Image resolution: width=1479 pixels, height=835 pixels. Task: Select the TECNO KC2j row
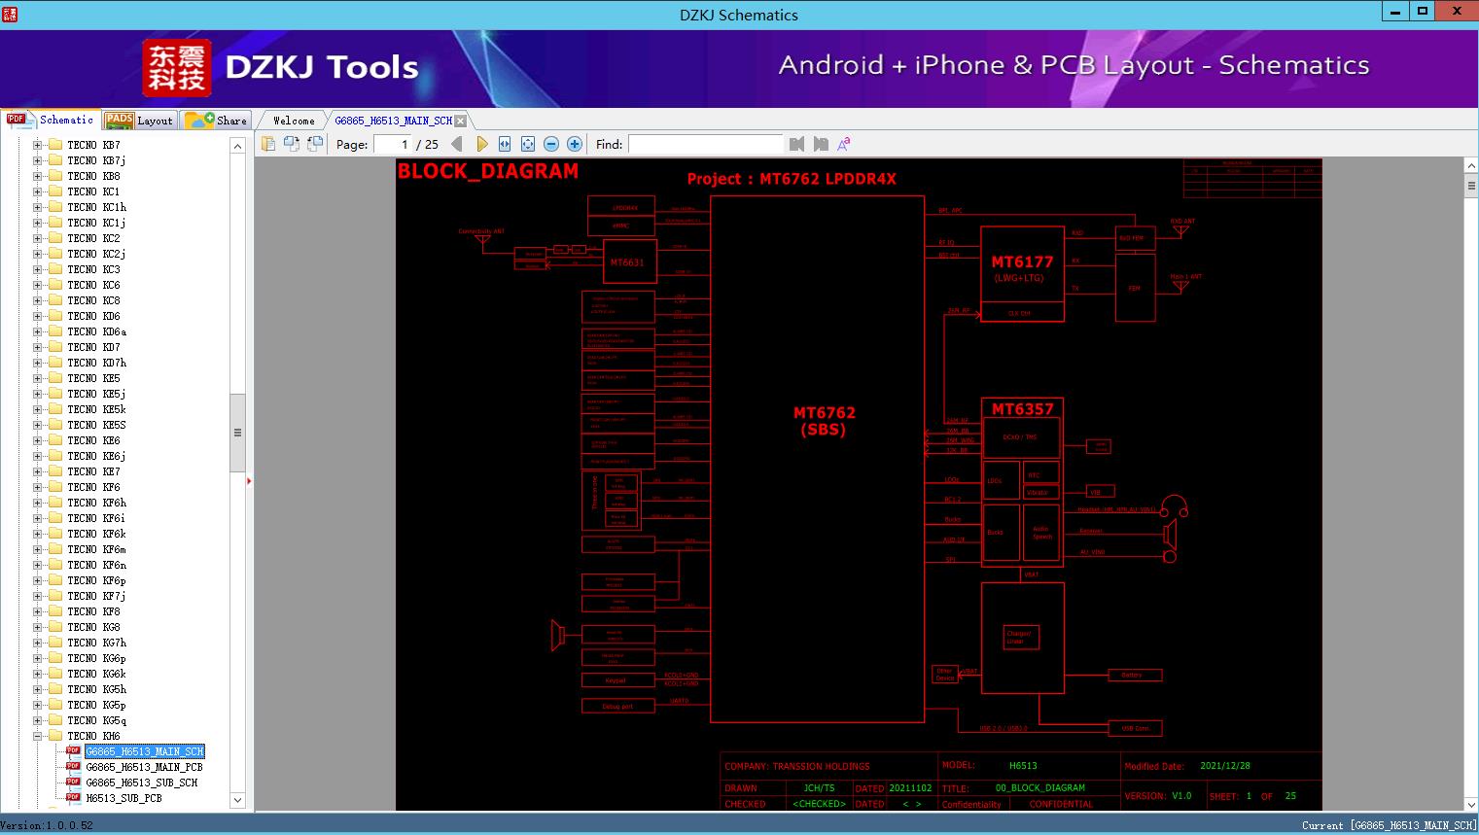(96, 254)
